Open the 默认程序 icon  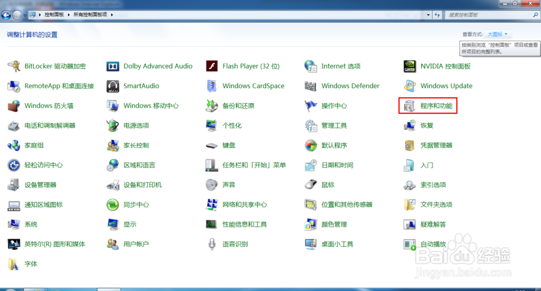coord(311,145)
